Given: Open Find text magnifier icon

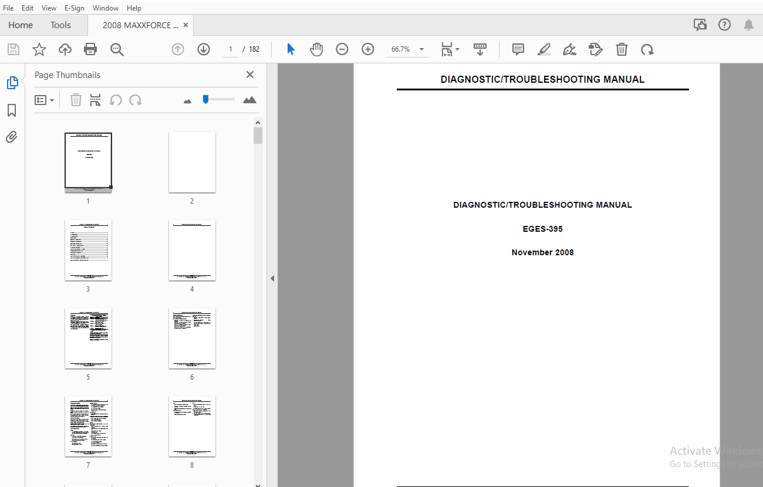Looking at the screenshot, I should coord(117,49).
